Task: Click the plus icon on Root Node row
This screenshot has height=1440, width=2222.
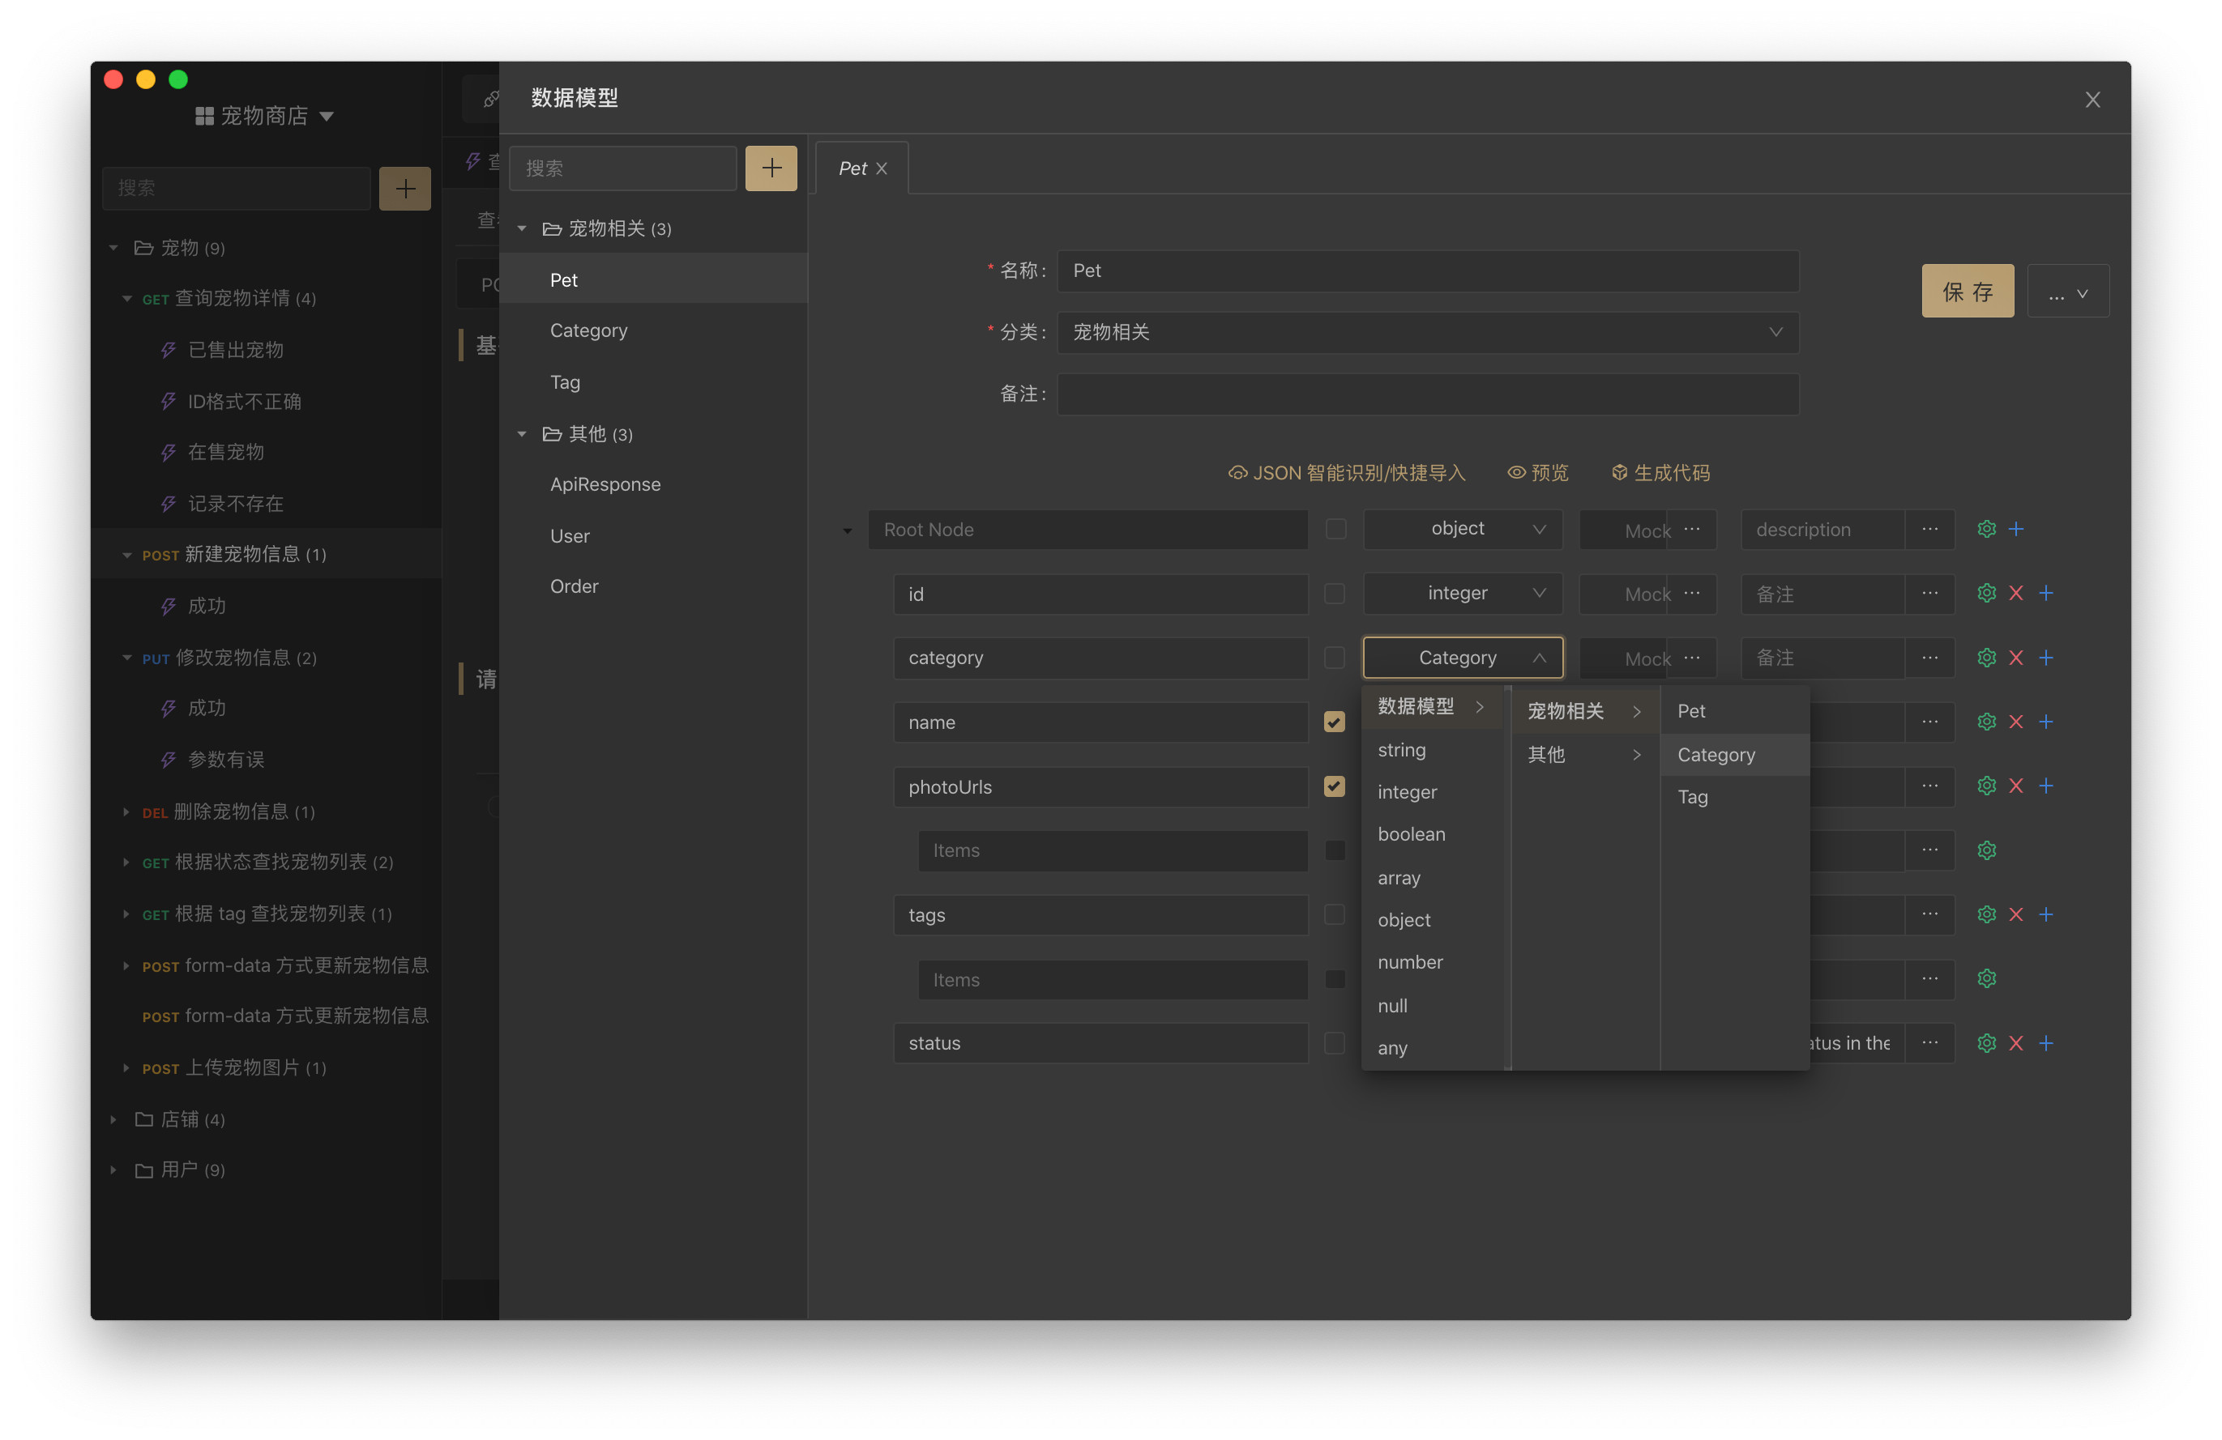Action: point(2015,529)
